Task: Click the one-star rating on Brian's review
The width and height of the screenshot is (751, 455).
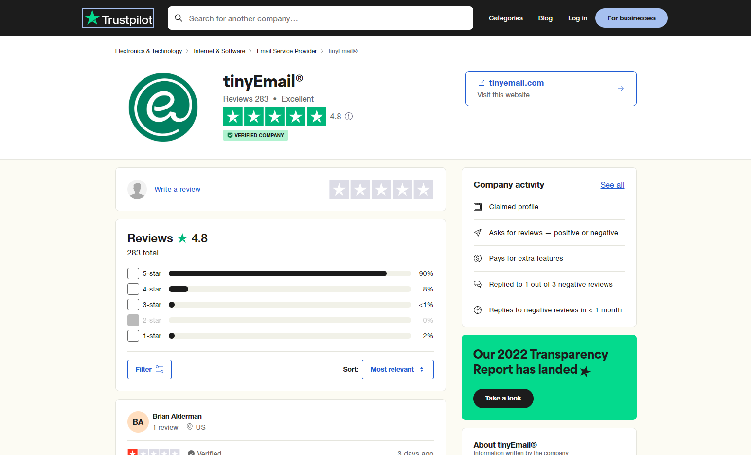Action: click(x=154, y=452)
